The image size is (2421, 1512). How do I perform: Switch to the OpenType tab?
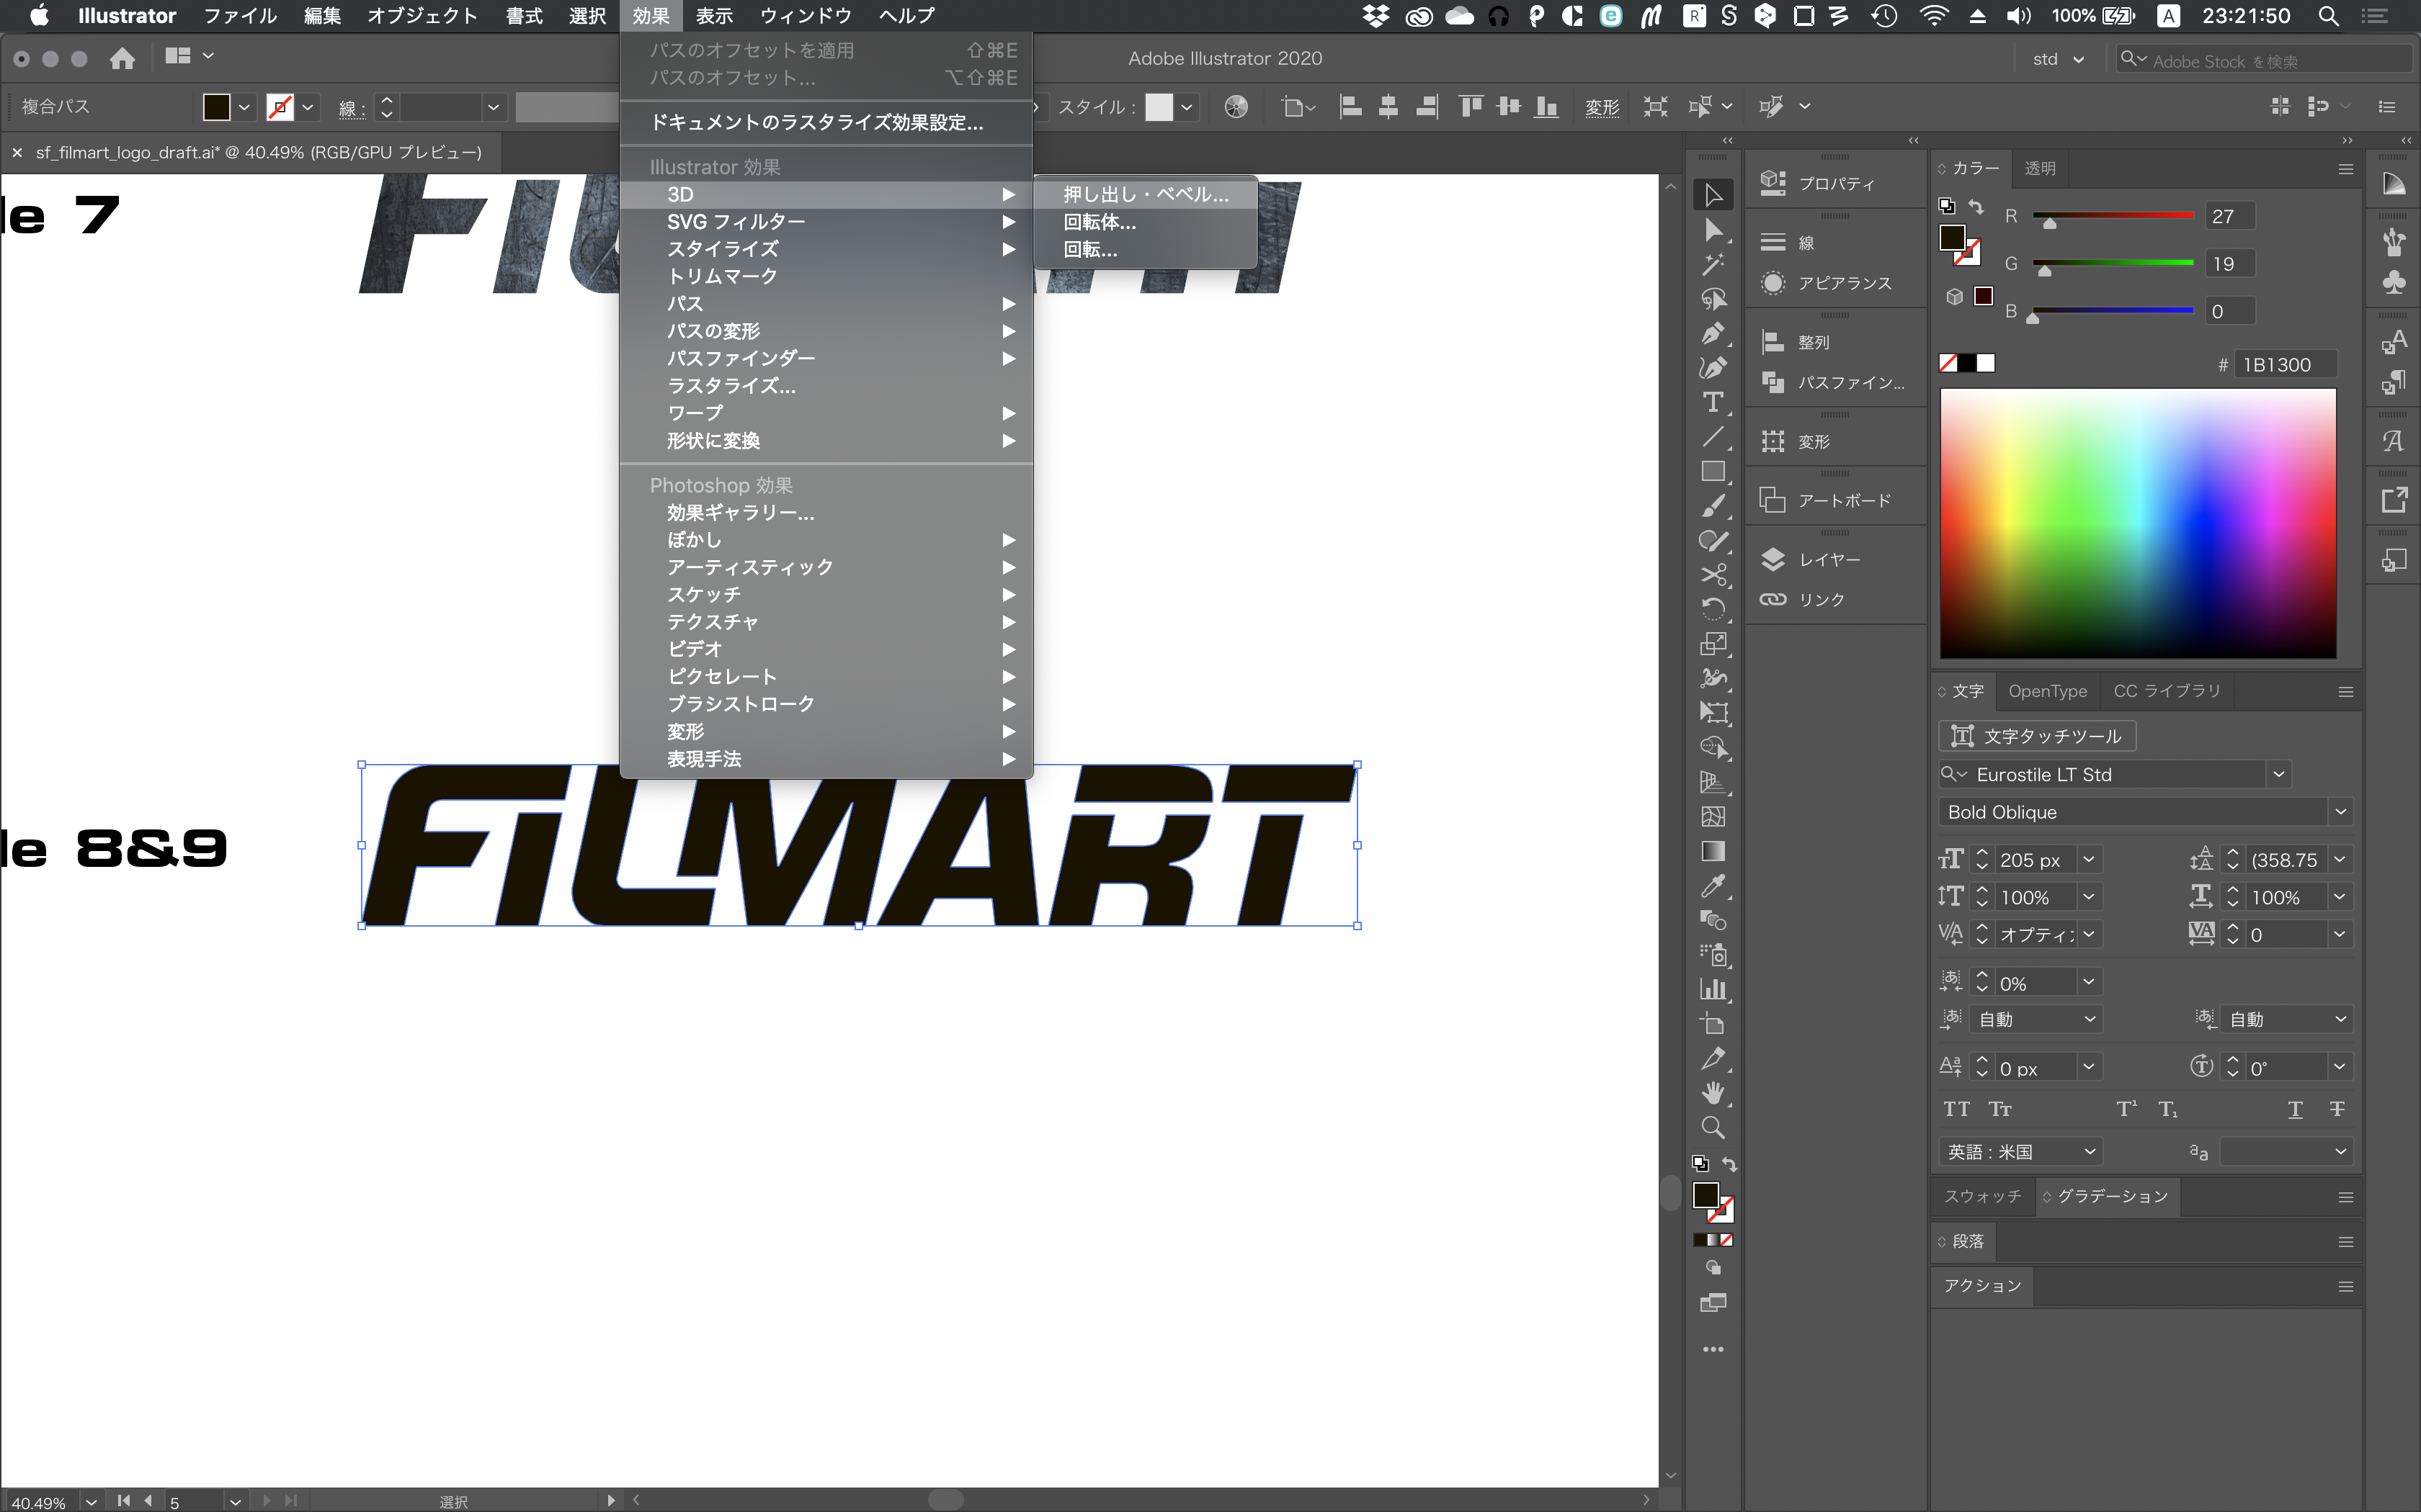pos(2048,691)
